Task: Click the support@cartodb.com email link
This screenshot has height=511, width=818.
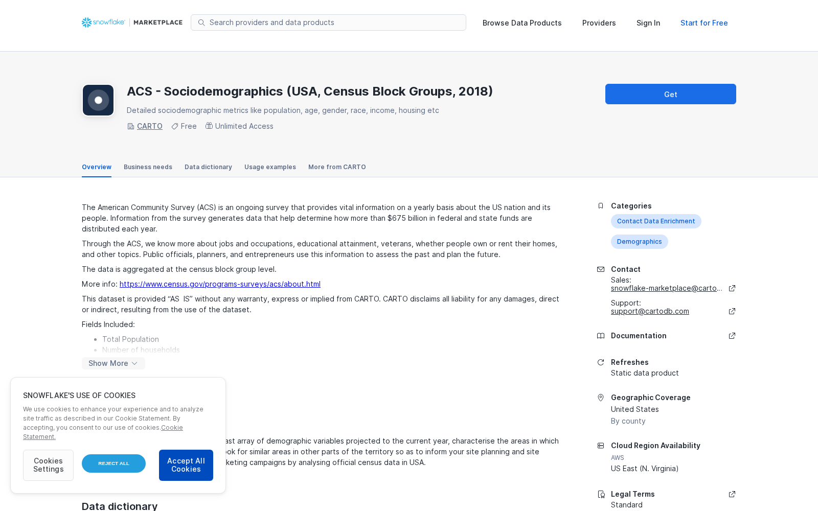Action: pos(650,311)
